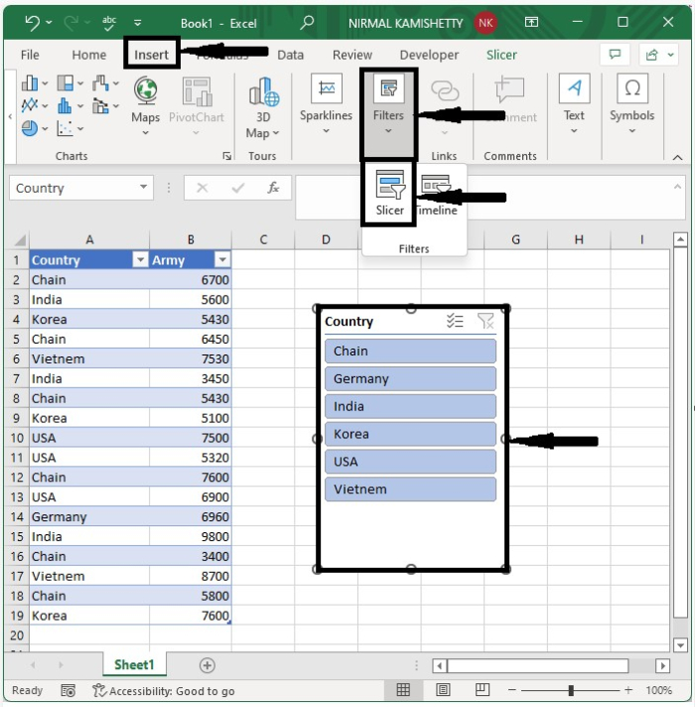Click horizontal scrollbar right arrow
The image size is (695, 707).
(662, 665)
